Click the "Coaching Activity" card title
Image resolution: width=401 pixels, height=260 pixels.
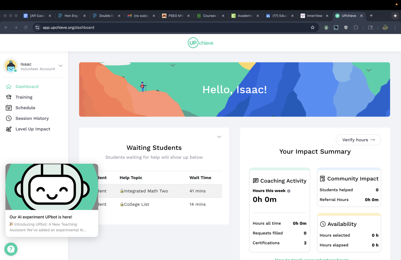283,181
